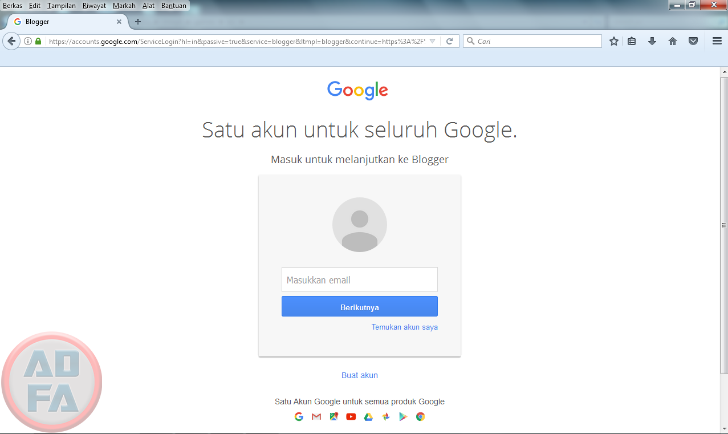The height and width of the screenshot is (434, 728).
Task: Focus the Masukkan email field
Action: pyautogui.click(x=360, y=279)
